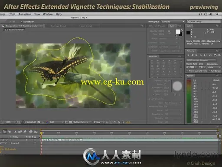Click the macOS Spotlight search icon
The image size is (222, 167).
point(217,14)
